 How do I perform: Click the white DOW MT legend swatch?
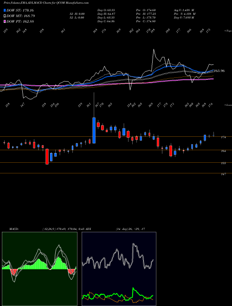coord(5,16)
